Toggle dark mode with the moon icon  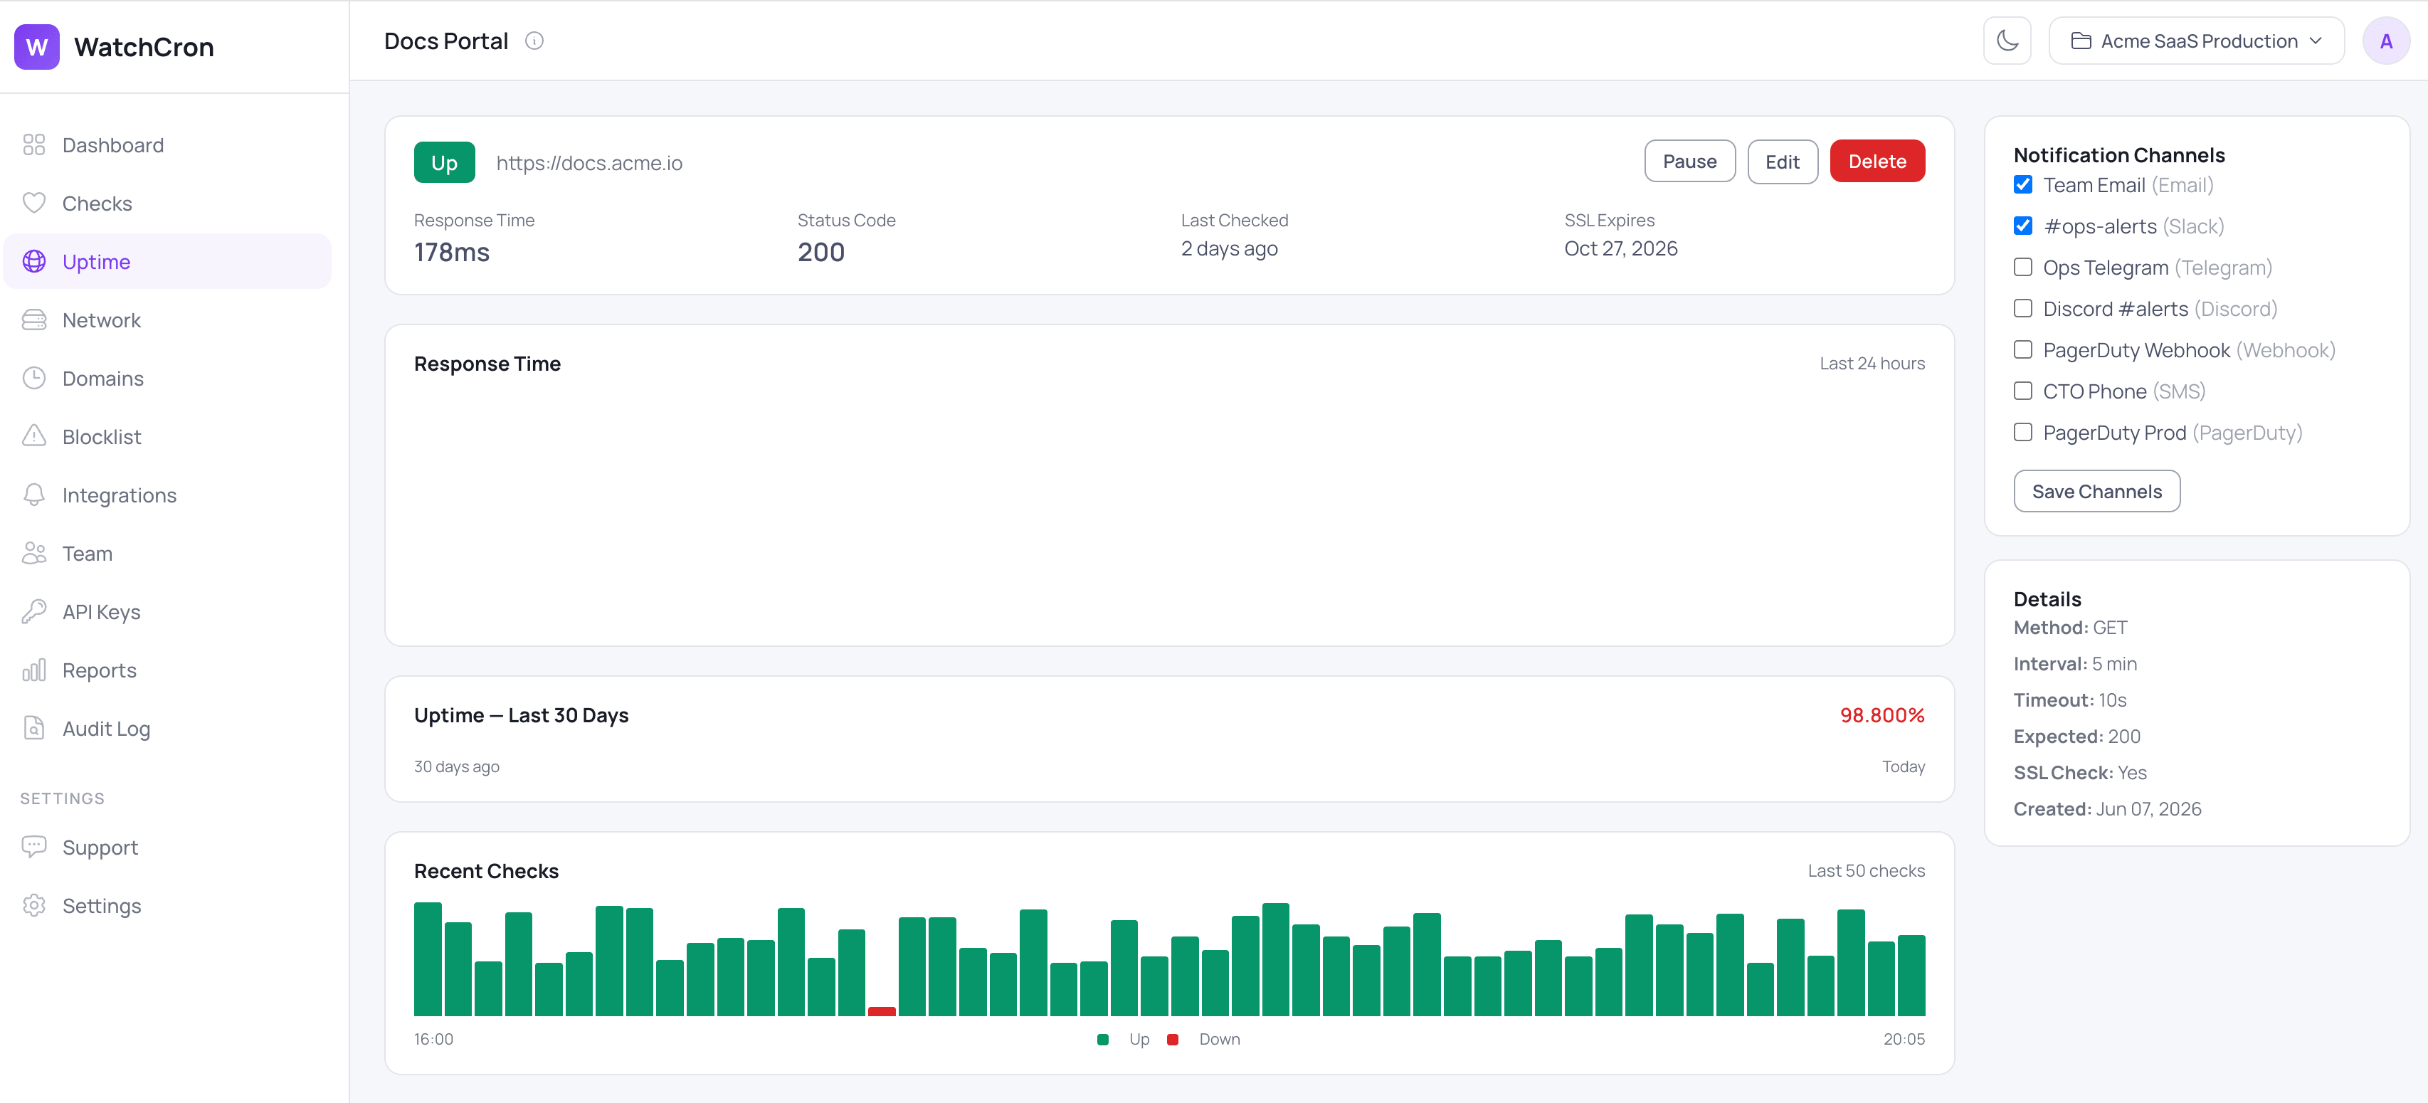[2007, 41]
